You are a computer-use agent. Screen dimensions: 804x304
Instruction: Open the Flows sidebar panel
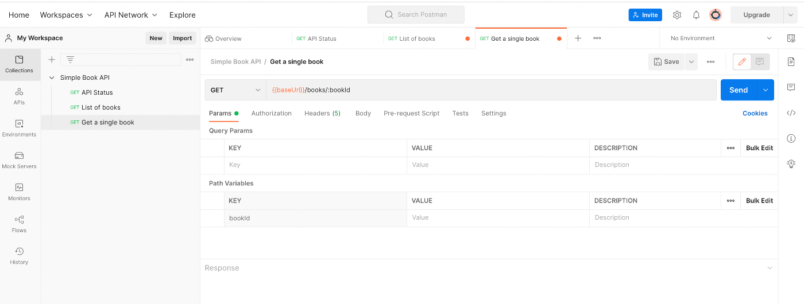point(20,224)
